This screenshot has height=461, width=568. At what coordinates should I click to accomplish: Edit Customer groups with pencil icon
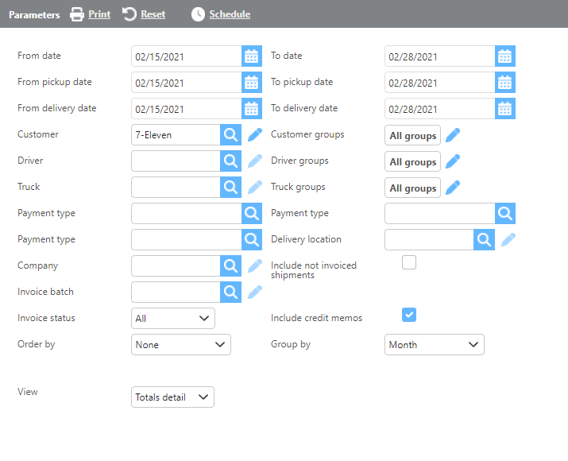(453, 135)
